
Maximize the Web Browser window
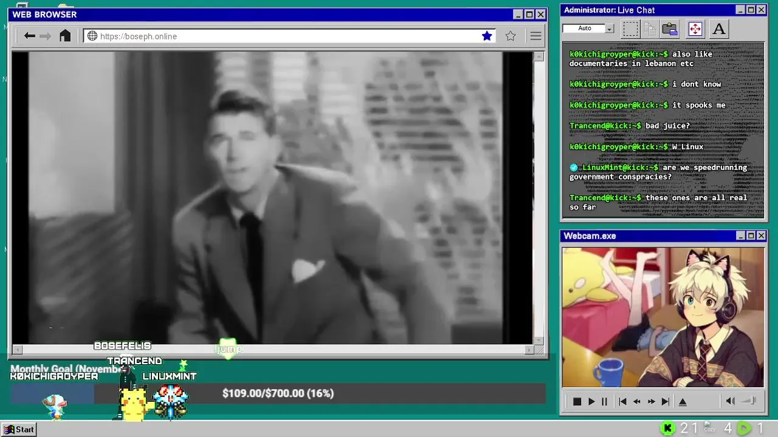click(x=529, y=15)
